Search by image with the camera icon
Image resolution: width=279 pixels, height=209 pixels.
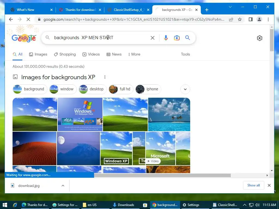coord(177,38)
